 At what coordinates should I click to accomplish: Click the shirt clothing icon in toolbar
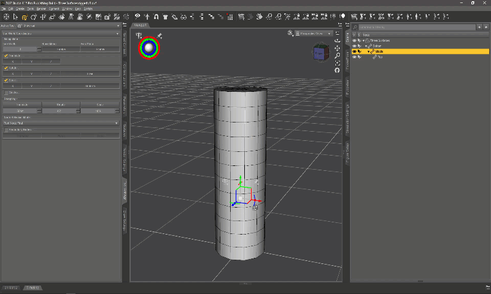click(x=165, y=17)
